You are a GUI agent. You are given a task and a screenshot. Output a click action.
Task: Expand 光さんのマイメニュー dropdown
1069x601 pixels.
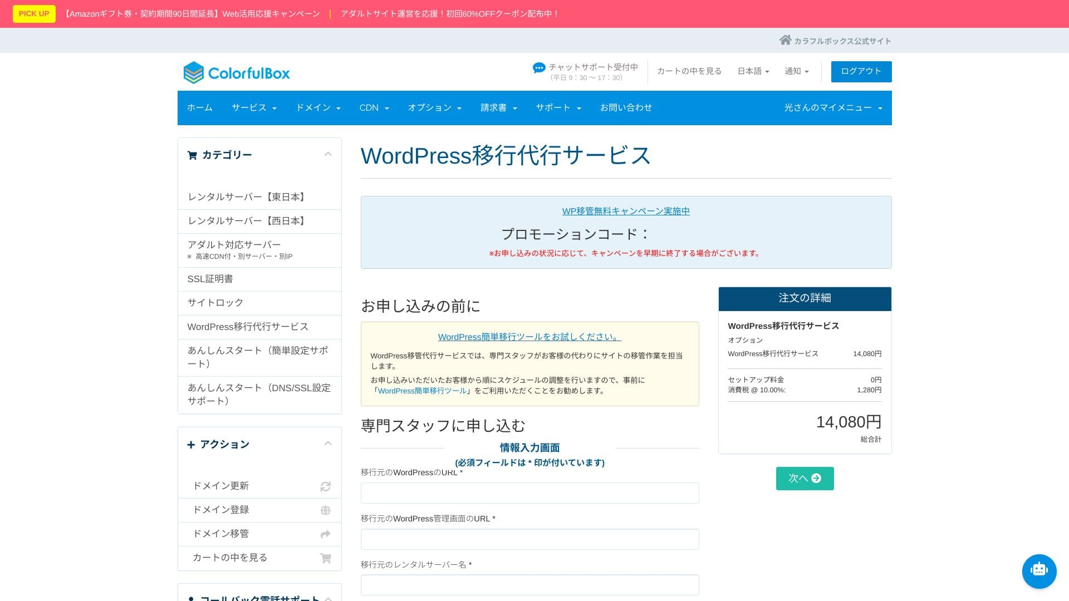[x=833, y=108]
